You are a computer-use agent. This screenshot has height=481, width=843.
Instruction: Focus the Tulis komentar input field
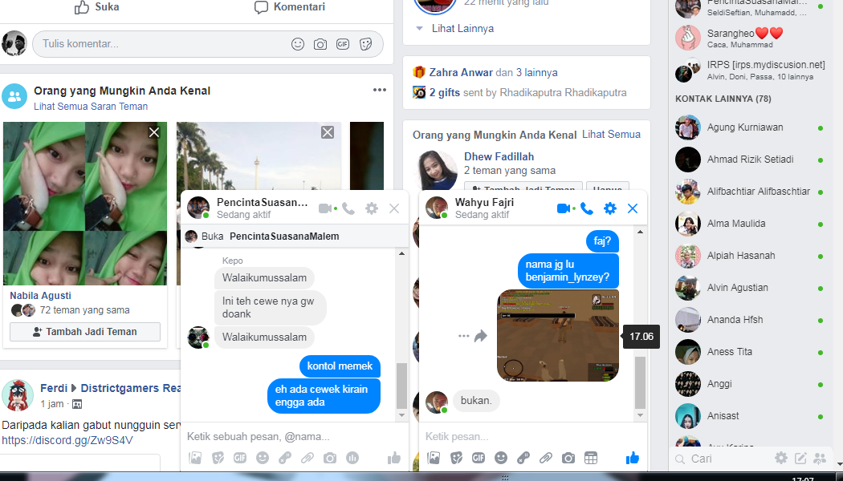click(x=207, y=44)
